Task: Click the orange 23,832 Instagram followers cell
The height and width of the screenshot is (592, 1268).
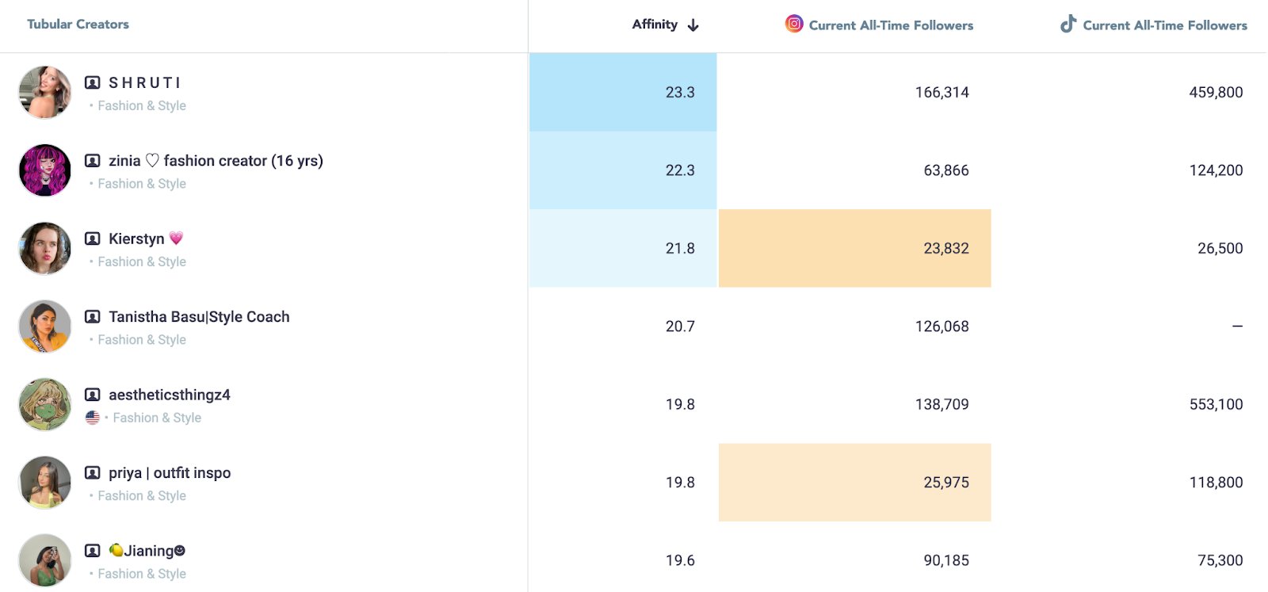Action: 854,248
